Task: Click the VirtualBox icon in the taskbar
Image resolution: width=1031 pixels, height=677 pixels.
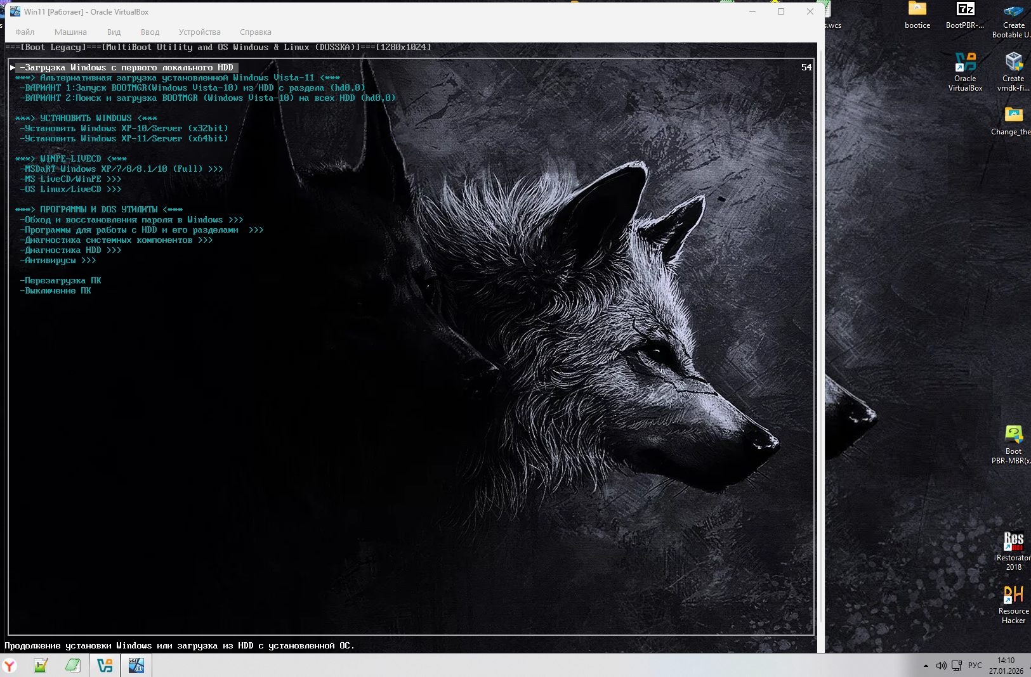Action: click(x=105, y=666)
